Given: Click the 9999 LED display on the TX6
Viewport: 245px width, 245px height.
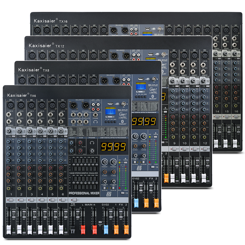Looking at the screenshot, I should (113, 147).
